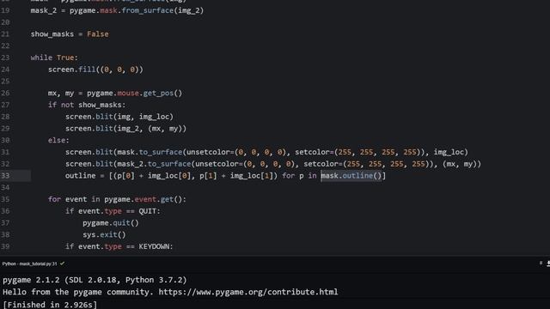Click 'p[1] + img_loc[1]' expression on line 33

tap(236, 175)
